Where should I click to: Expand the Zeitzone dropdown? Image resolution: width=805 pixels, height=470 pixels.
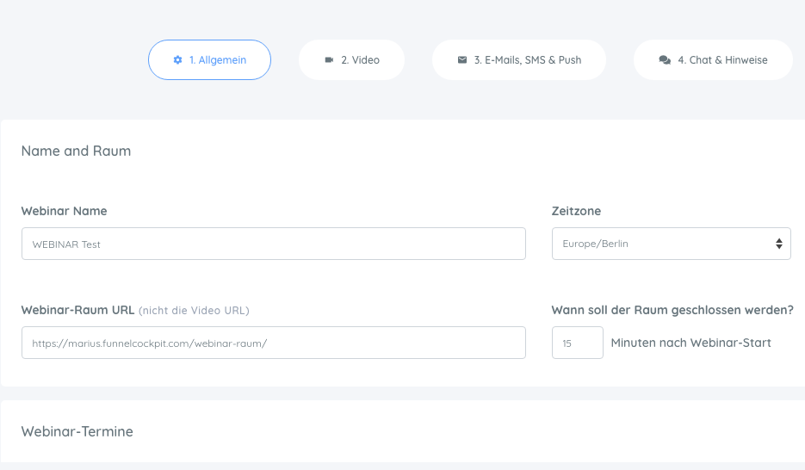click(x=671, y=244)
